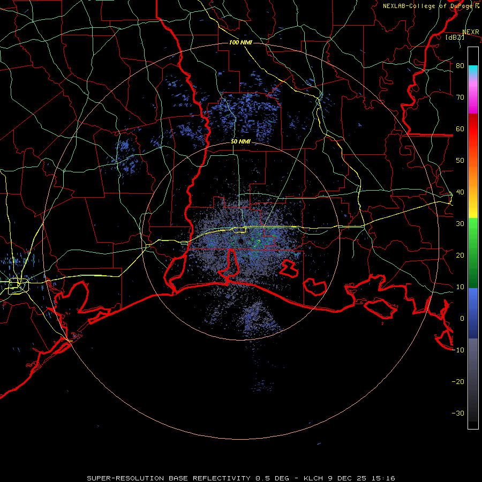Click the 10 value on the dBZ scale
This screenshot has width=482, height=482.
tap(460, 287)
